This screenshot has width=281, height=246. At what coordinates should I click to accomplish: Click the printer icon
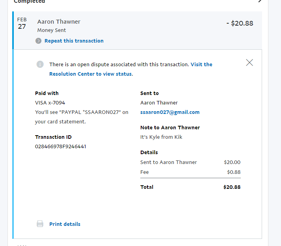coord(40,224)
